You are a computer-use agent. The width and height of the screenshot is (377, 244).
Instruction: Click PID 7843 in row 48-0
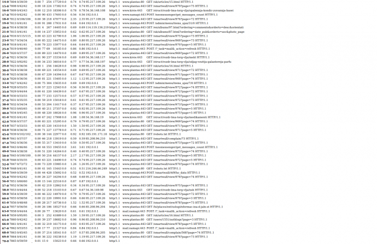pos(13,147)
